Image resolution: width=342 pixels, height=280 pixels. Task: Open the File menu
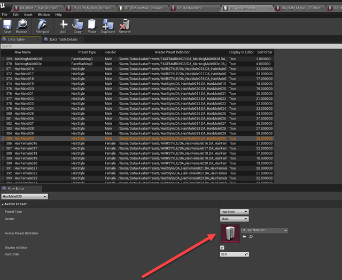tap(5, 14)
